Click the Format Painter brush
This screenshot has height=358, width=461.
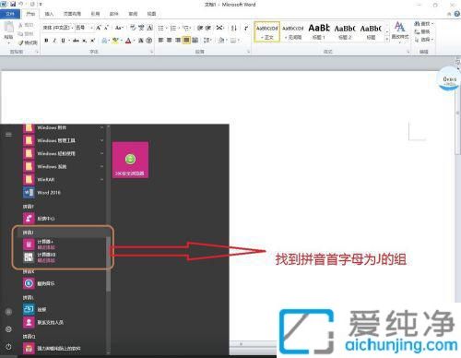pos(28,42)
